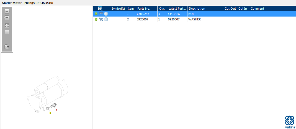The image size is (296, 129).
Task: Click the BOLT description cell
Action: coord(205,14)
